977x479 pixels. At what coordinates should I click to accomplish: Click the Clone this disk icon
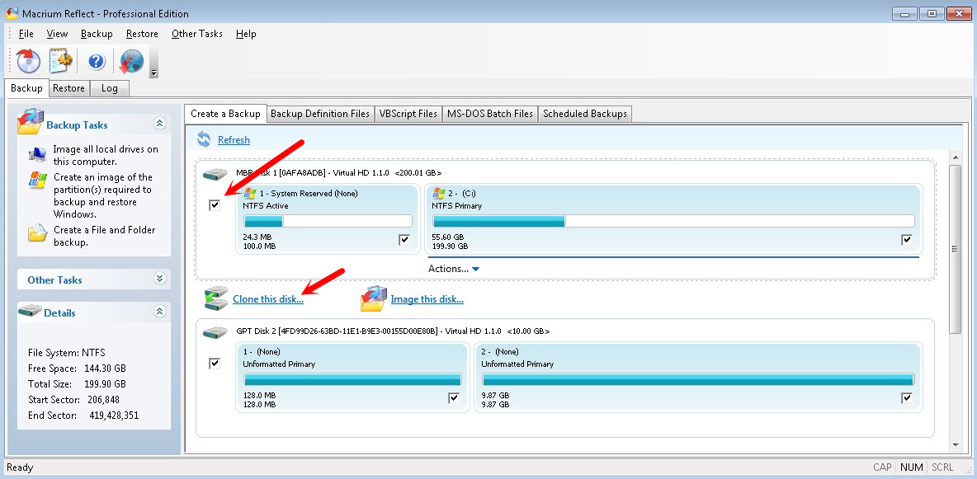pyautogui.click(x=215, y=298)
